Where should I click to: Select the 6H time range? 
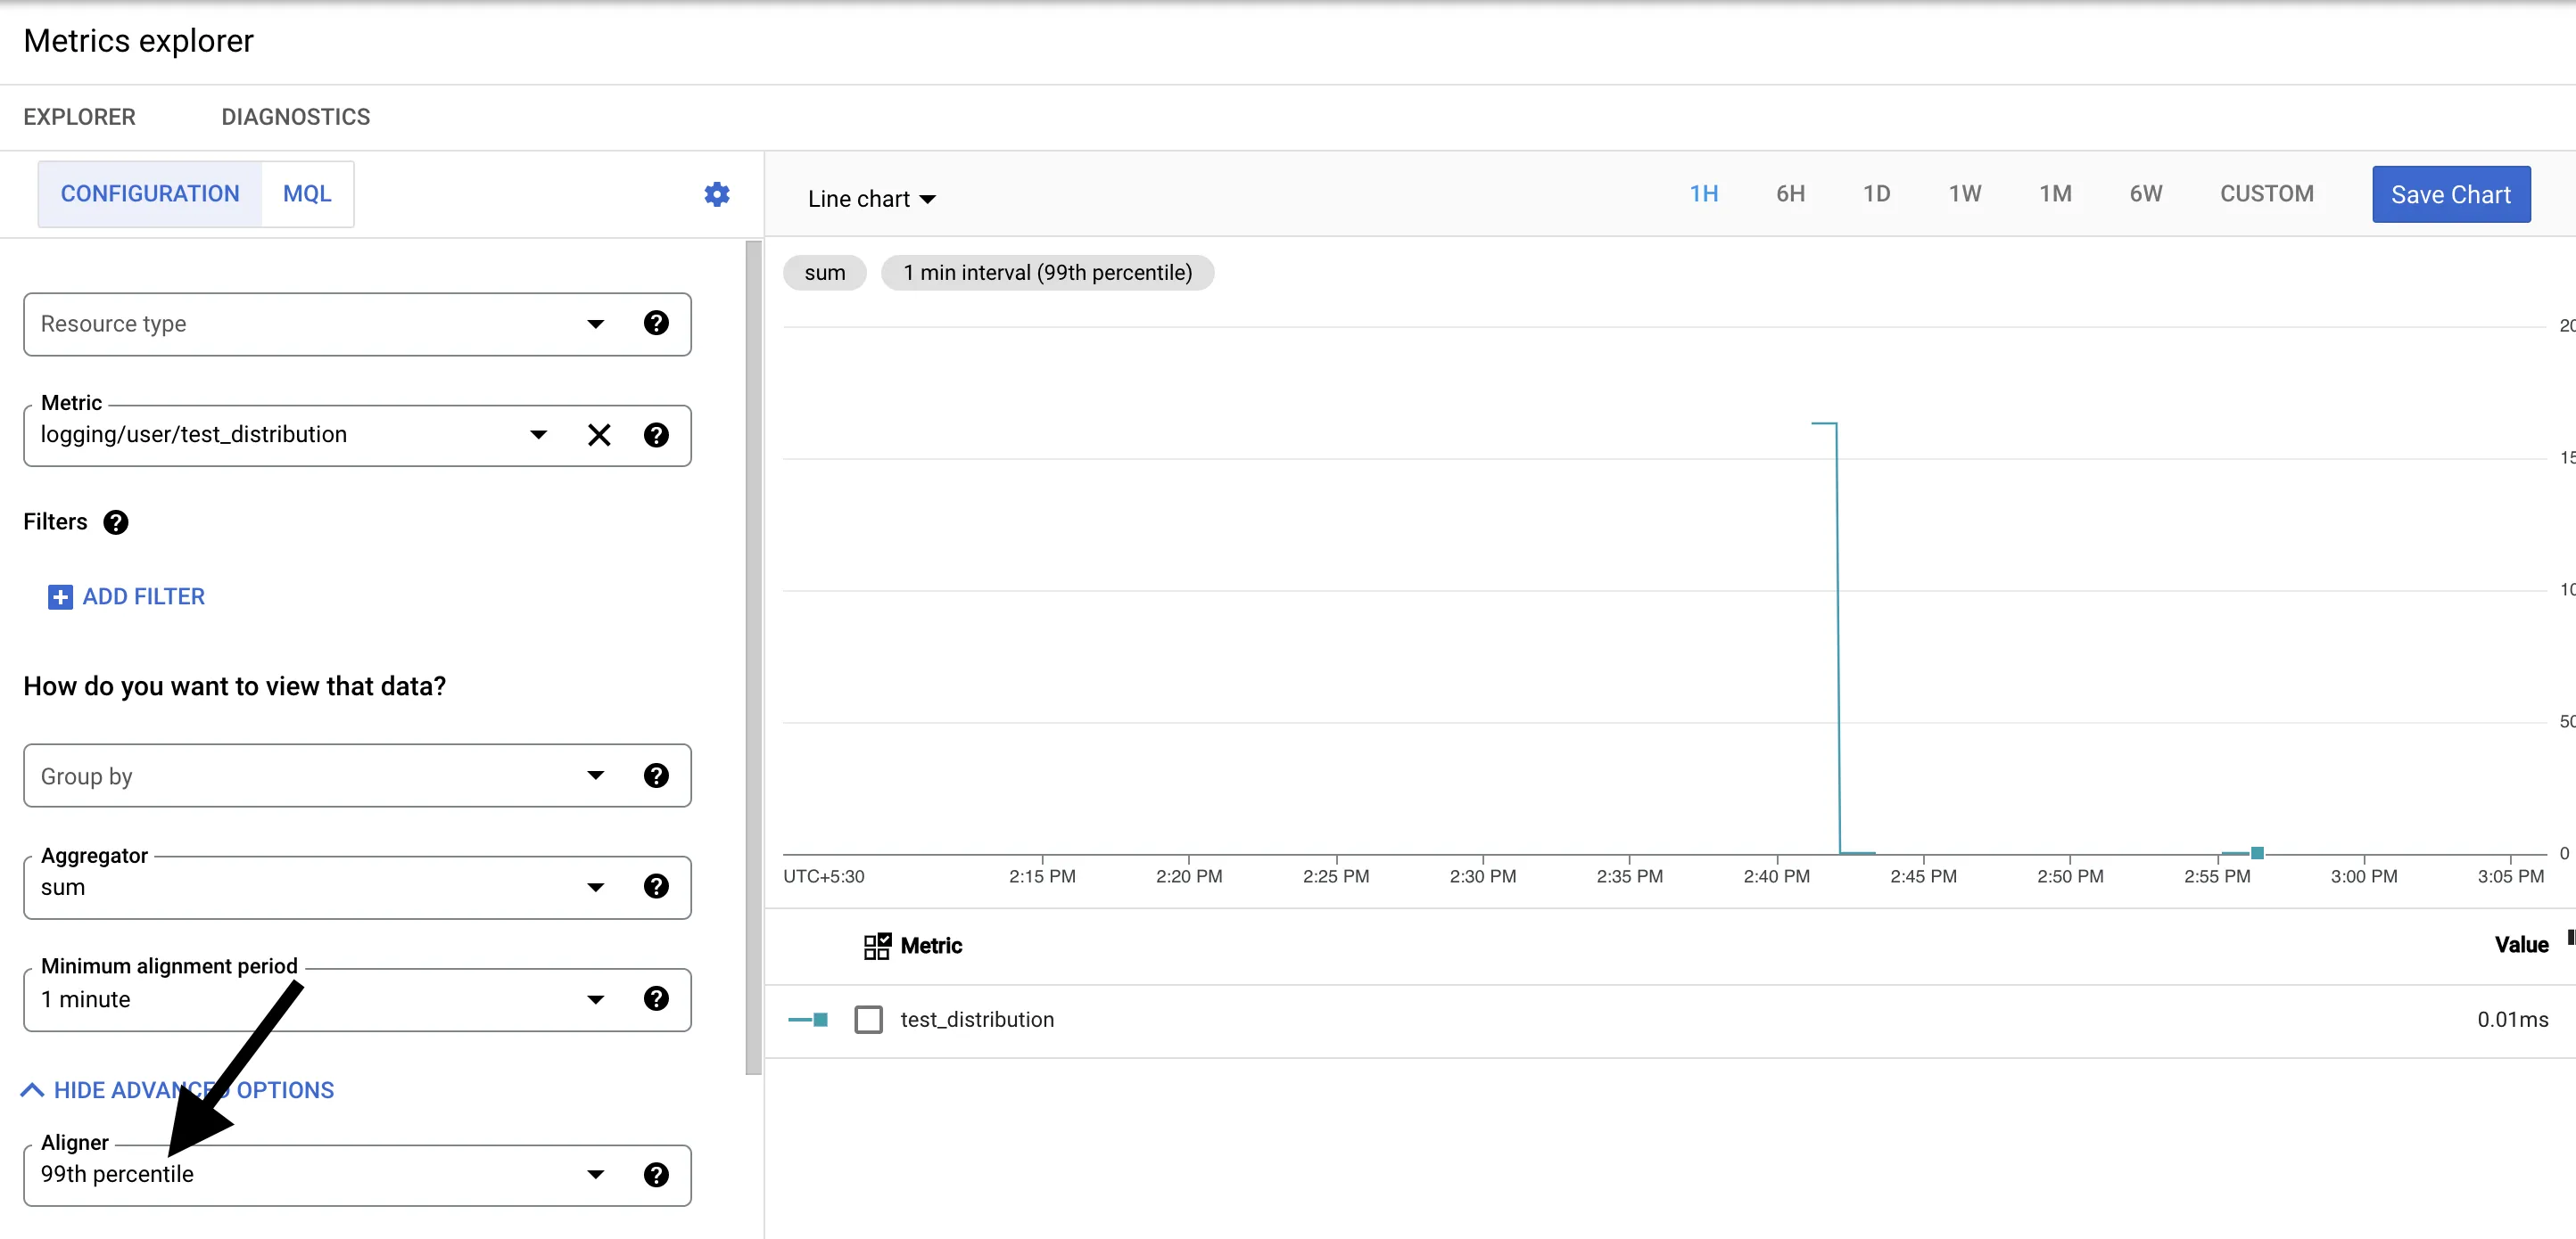(1790, 193)
